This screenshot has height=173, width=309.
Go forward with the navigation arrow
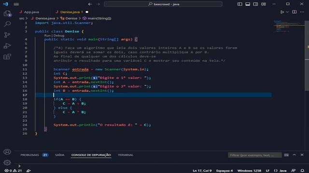98,4
